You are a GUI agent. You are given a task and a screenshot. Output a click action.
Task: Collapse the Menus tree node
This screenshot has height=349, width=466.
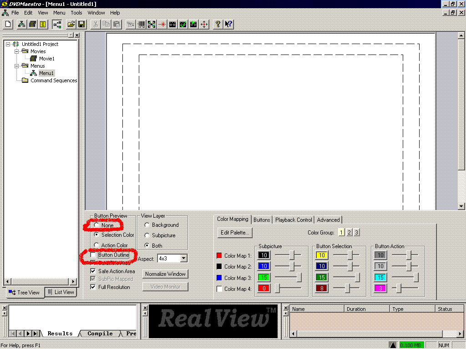(x=17, y=66)
